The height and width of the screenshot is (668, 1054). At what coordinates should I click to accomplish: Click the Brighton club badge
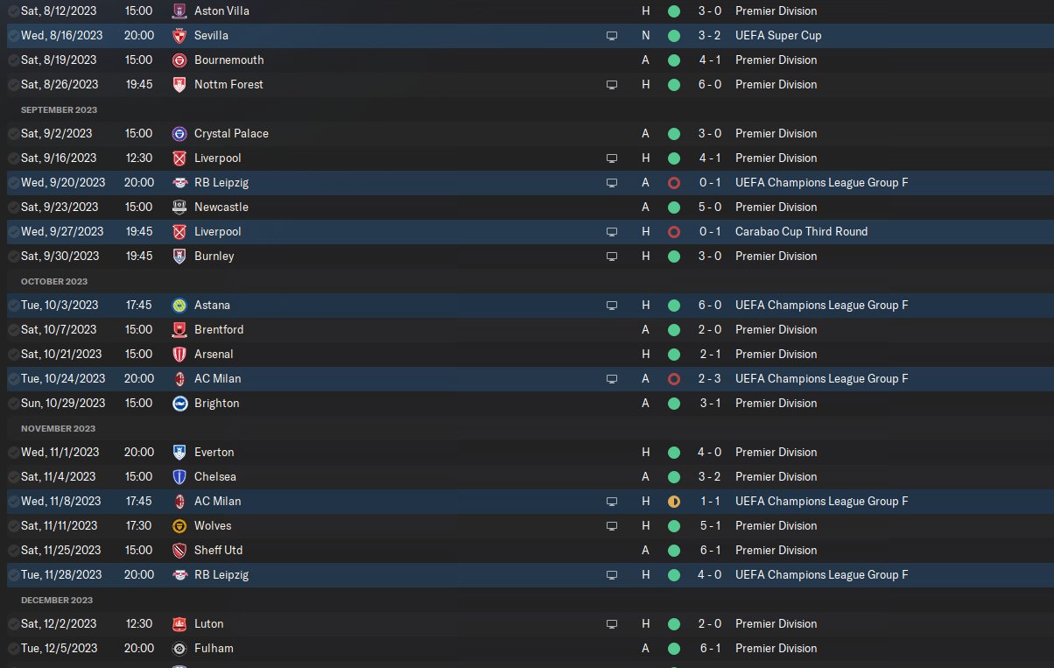point(179,404)
